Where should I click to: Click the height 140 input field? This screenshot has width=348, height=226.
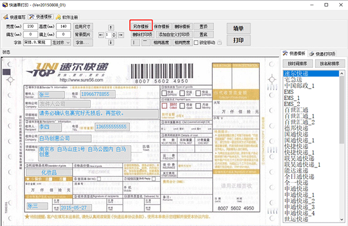tap(63, 27)
